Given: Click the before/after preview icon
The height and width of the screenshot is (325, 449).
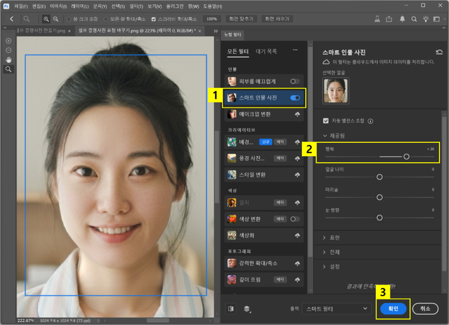Looking at the screenshot, I should tap(232, 308).
